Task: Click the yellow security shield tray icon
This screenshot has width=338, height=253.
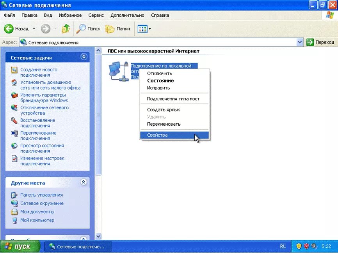Action: 299,246
